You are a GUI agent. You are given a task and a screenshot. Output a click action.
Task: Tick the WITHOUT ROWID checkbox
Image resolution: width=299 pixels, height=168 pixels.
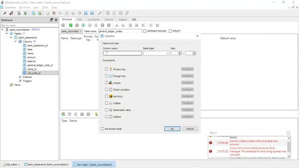click(x=145, y=31)
